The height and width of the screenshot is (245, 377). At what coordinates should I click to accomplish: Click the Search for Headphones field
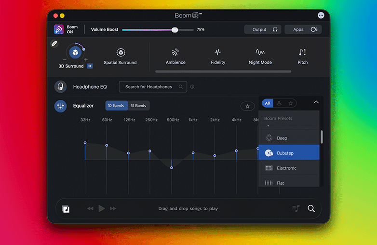coord(153,87)
